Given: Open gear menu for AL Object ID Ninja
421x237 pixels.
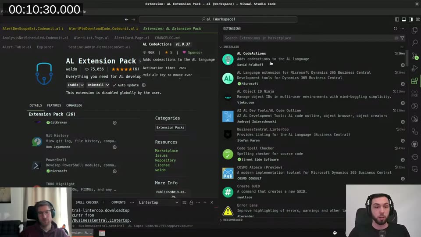Looking at the screenshot, I should coord(403,103).
